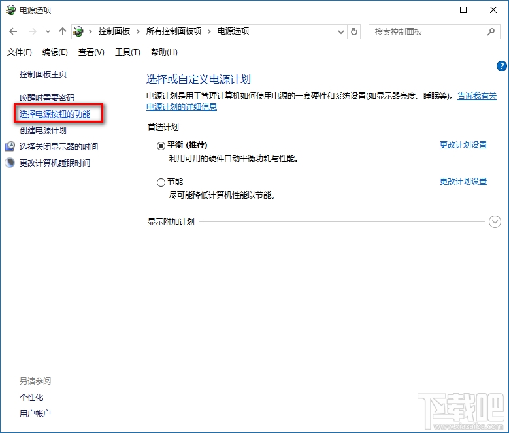Click the monitor icon beside 选择关闭显示器的时间
This screenshot has width=509, height=433.
[10, 147]
